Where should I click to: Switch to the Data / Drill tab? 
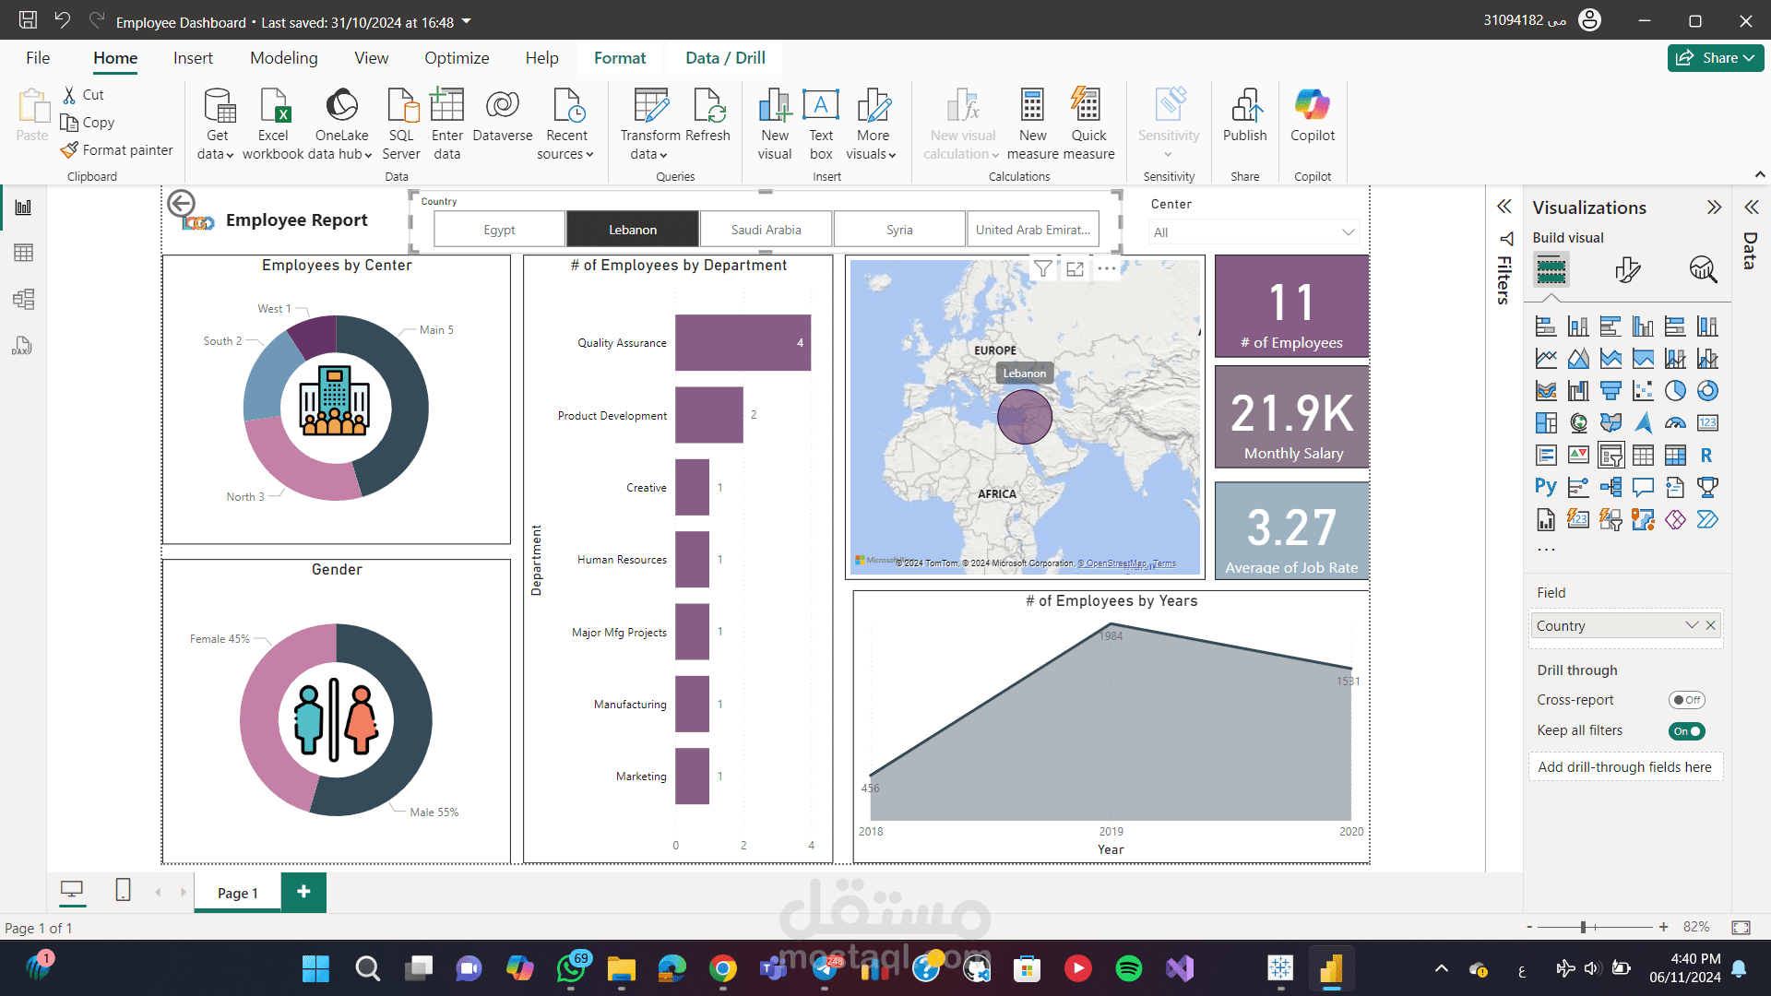[x=725, y=58]
